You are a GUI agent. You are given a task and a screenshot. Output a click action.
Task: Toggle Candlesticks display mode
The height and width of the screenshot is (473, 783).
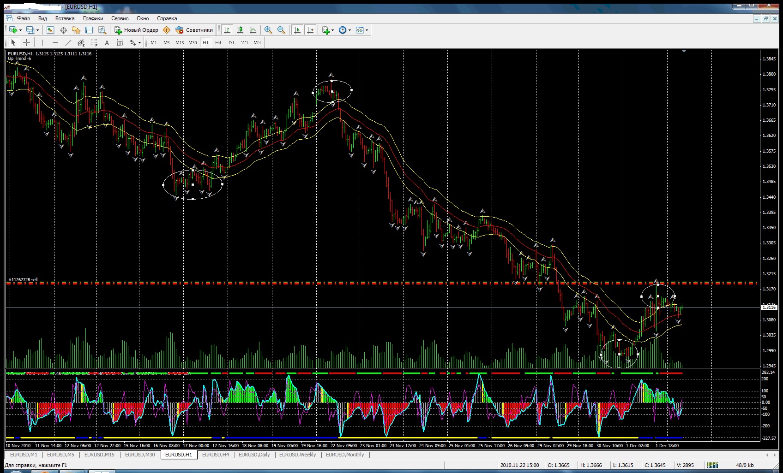click(240, 30)
